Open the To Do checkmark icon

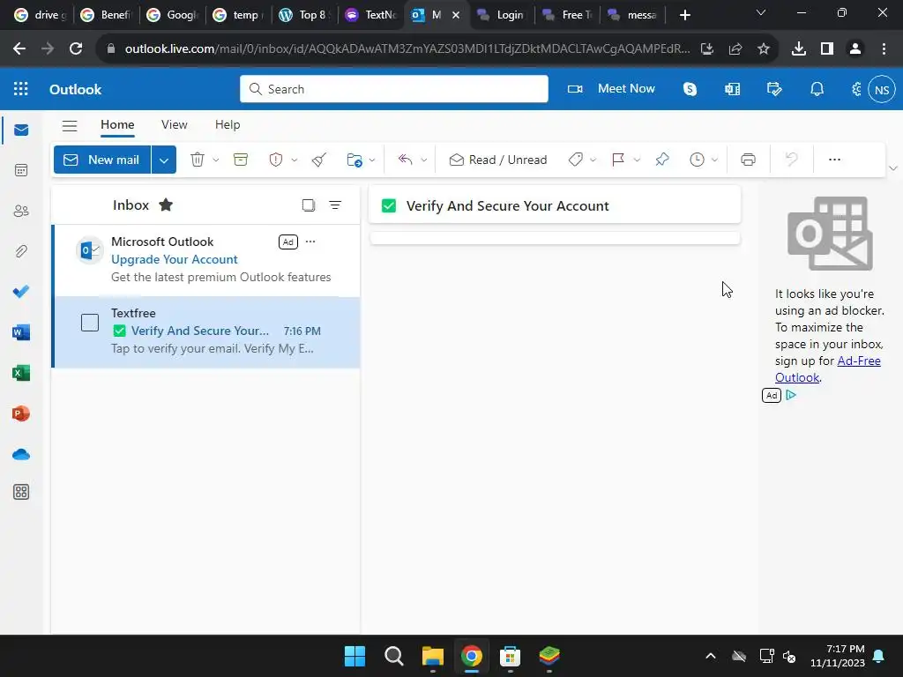coord(21,292)
